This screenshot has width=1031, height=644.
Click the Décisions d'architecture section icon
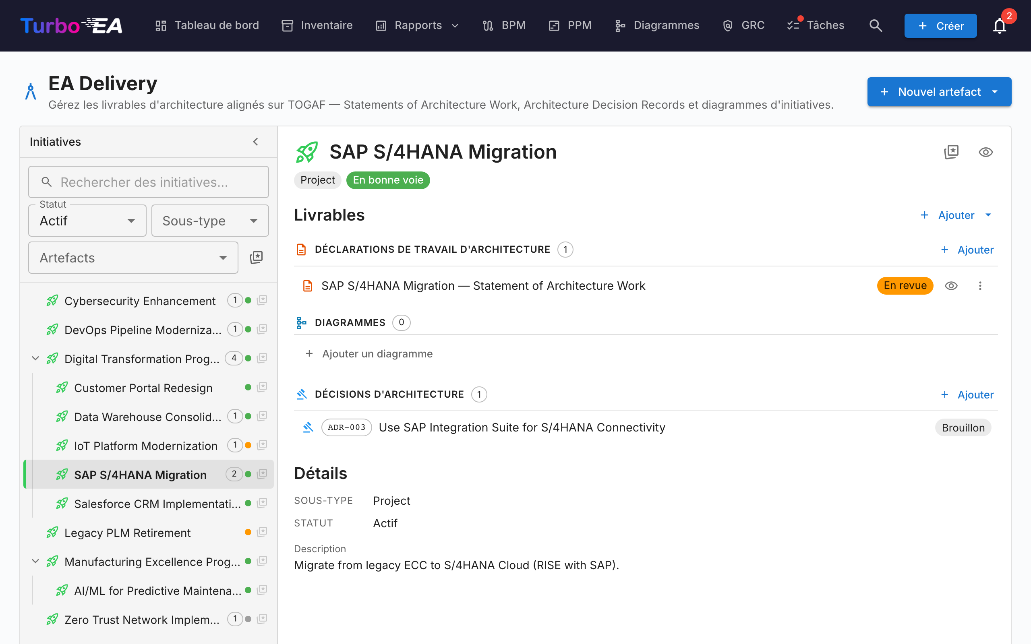coord(301,394)
